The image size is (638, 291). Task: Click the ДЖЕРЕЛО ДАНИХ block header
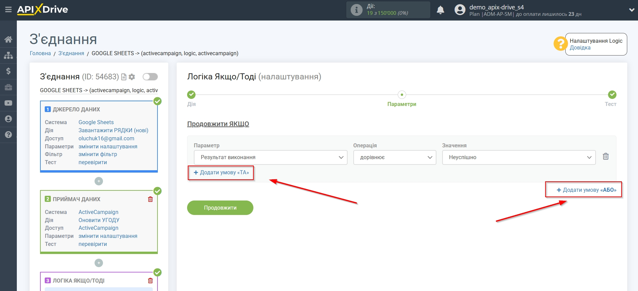(76, 109)
